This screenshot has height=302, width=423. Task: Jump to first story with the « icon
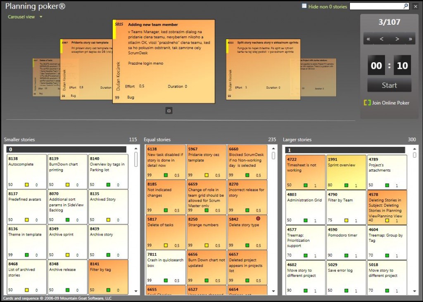pyautogui.click(x=368, y=38)
